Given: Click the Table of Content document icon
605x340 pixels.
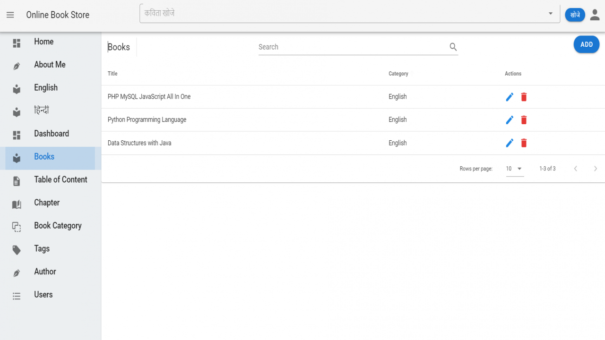Looking at the screenshot, I should pos(17,181).
